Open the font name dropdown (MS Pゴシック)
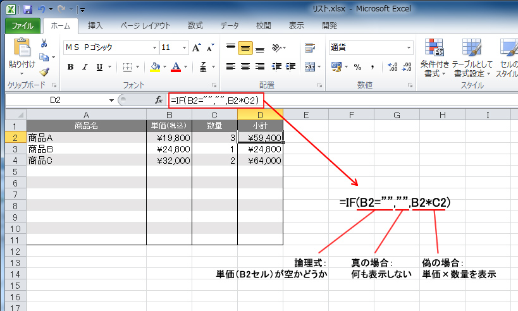Viewport: 518px width, 311px height. (x=154, y=48)
